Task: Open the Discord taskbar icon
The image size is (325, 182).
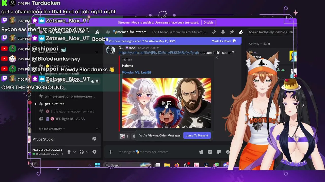Action: point(225,165)
